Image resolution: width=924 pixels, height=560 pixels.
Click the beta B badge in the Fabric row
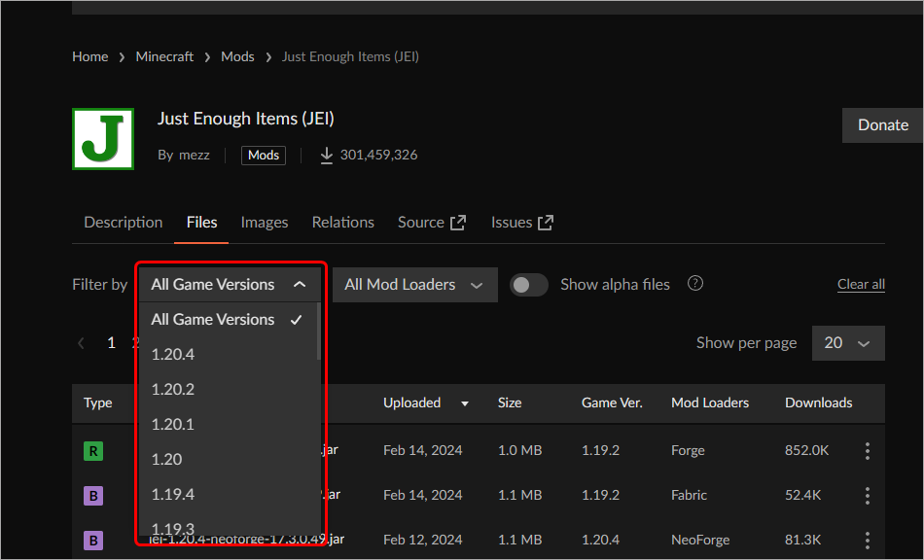pos(93,496)
